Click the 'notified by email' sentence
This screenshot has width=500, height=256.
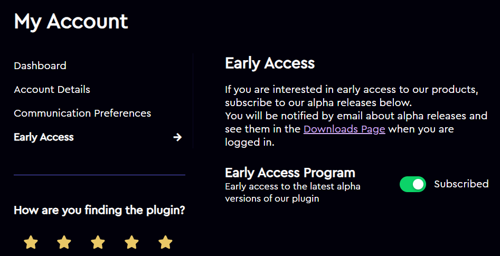point(356,129)
